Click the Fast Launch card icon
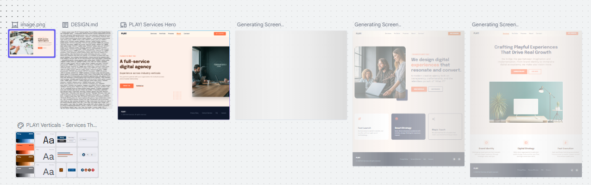The image size is (591, 185). tap(359, 119)
